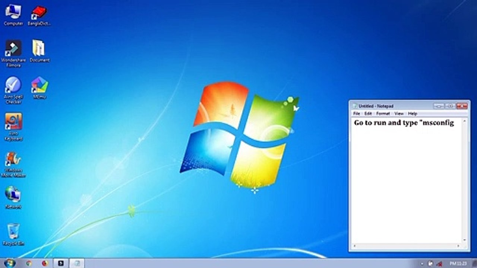Open the View menu in Notepad
Image resolution: width=477 pixels, height=268 pixels.
[399, 114]
